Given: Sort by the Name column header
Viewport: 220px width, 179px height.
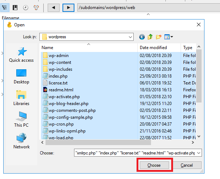Looking at the screenshot, I should click(89, 48).
